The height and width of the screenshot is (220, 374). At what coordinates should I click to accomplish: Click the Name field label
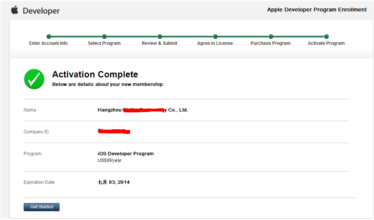click(x=30, y=110)
